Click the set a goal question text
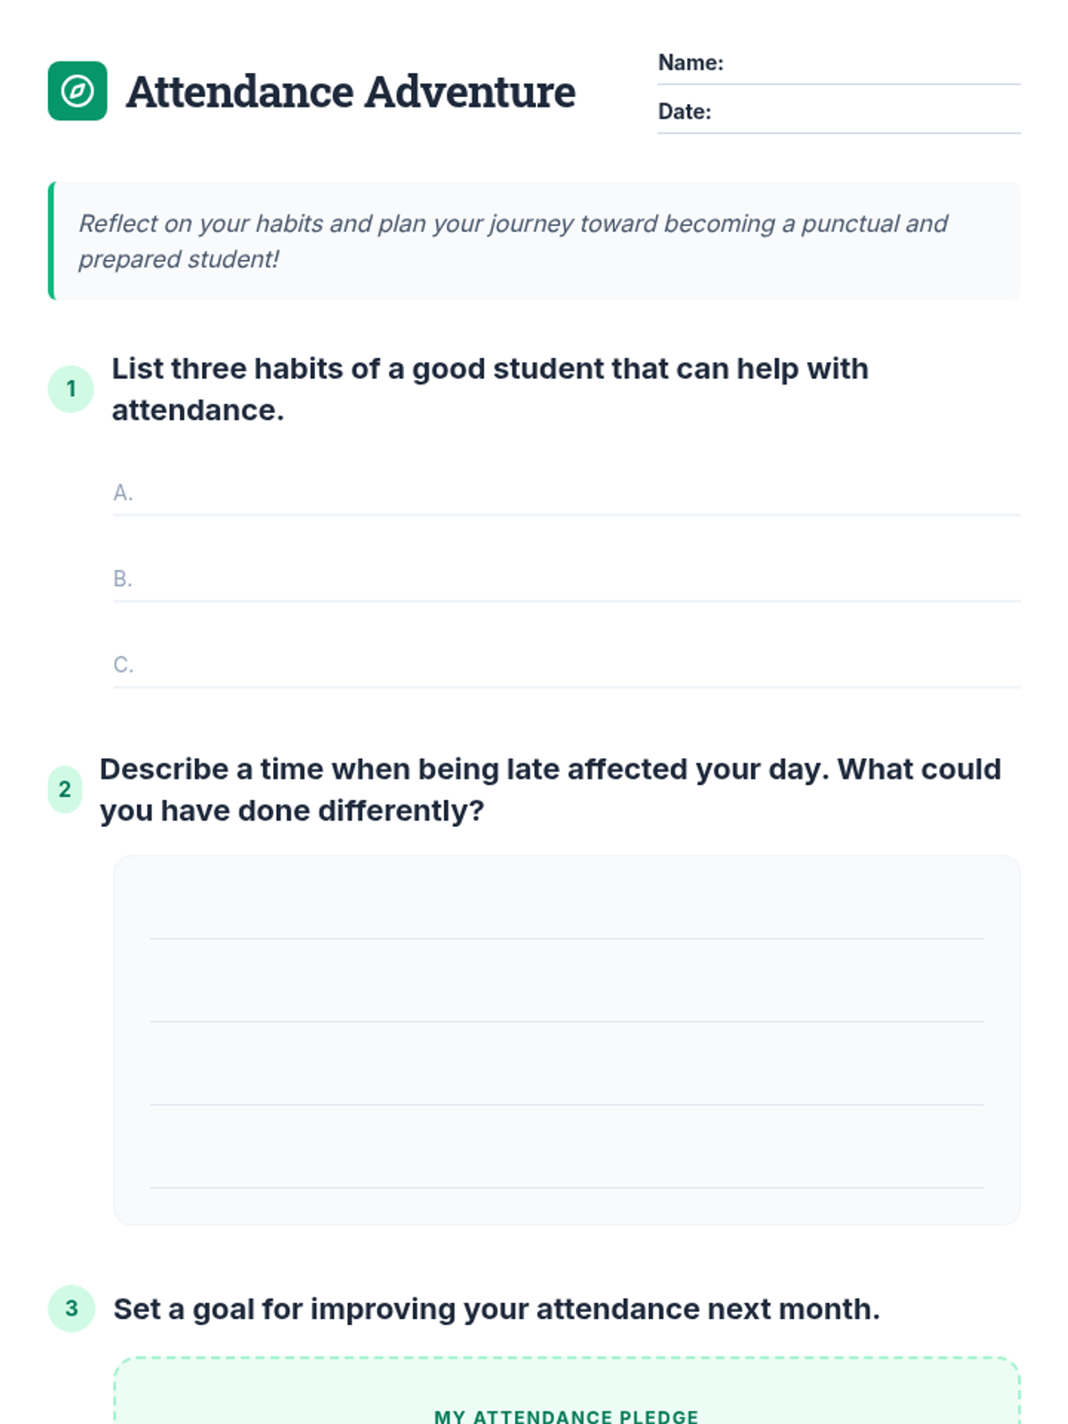 496,1309
